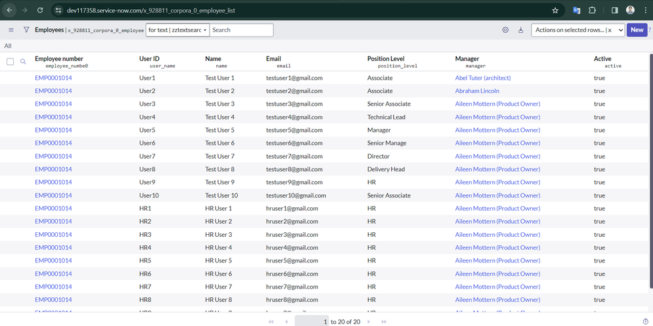Click User ID cell 'User10'
This screenshot has width=653, height=326.
point(148,195)
